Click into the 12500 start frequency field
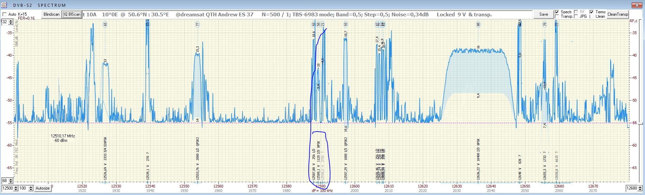The image size is (645, 195). (8, 188)
